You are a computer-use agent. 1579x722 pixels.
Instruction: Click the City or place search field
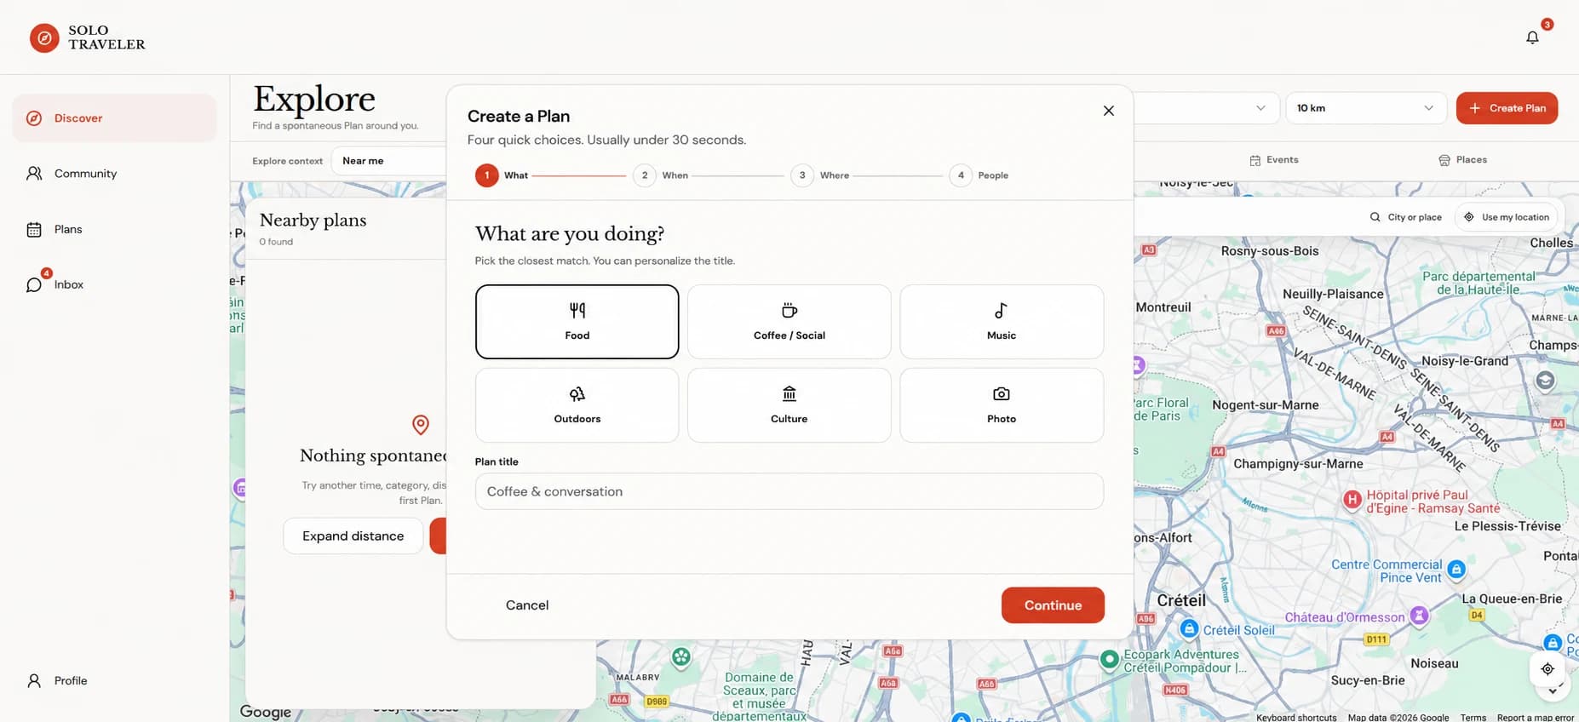[1405, 217]
